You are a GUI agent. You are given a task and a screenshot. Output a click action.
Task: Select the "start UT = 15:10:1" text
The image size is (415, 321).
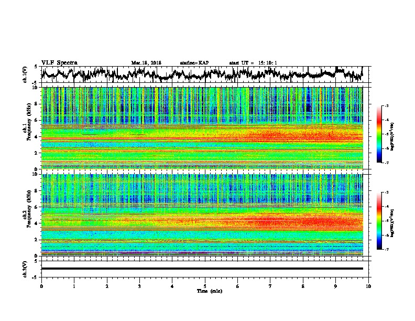pyautogui.click(x=253, y=63)
